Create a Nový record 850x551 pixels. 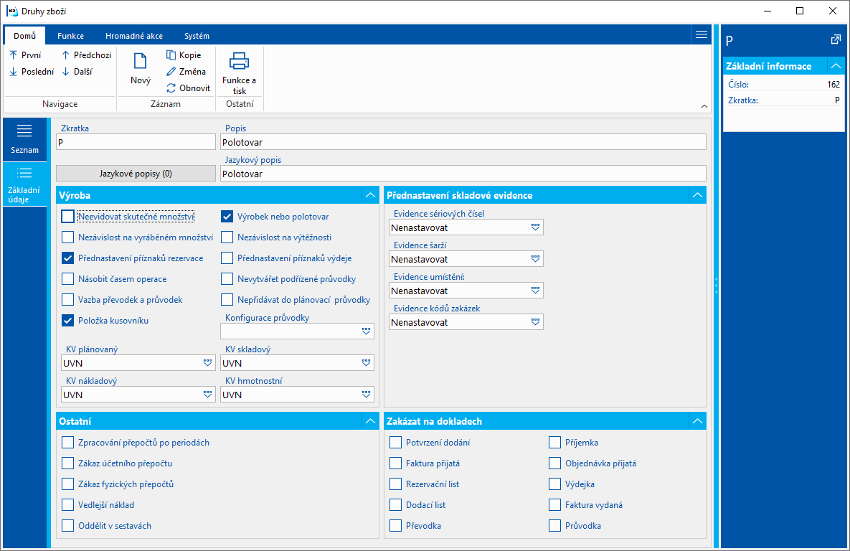point(141,69)
